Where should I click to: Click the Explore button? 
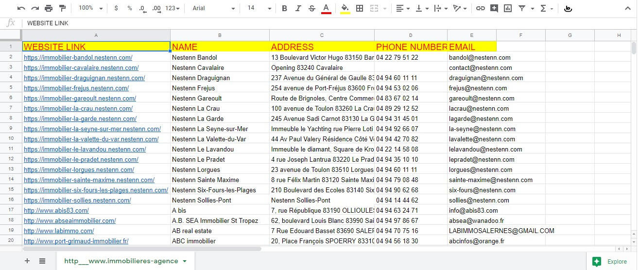click(x=610, y=262)
